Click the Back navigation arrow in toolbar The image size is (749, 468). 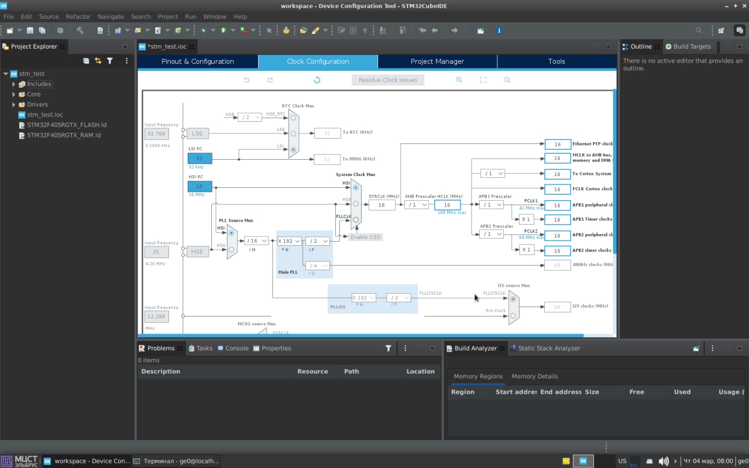pyautogui.click(x=434, y=30)
